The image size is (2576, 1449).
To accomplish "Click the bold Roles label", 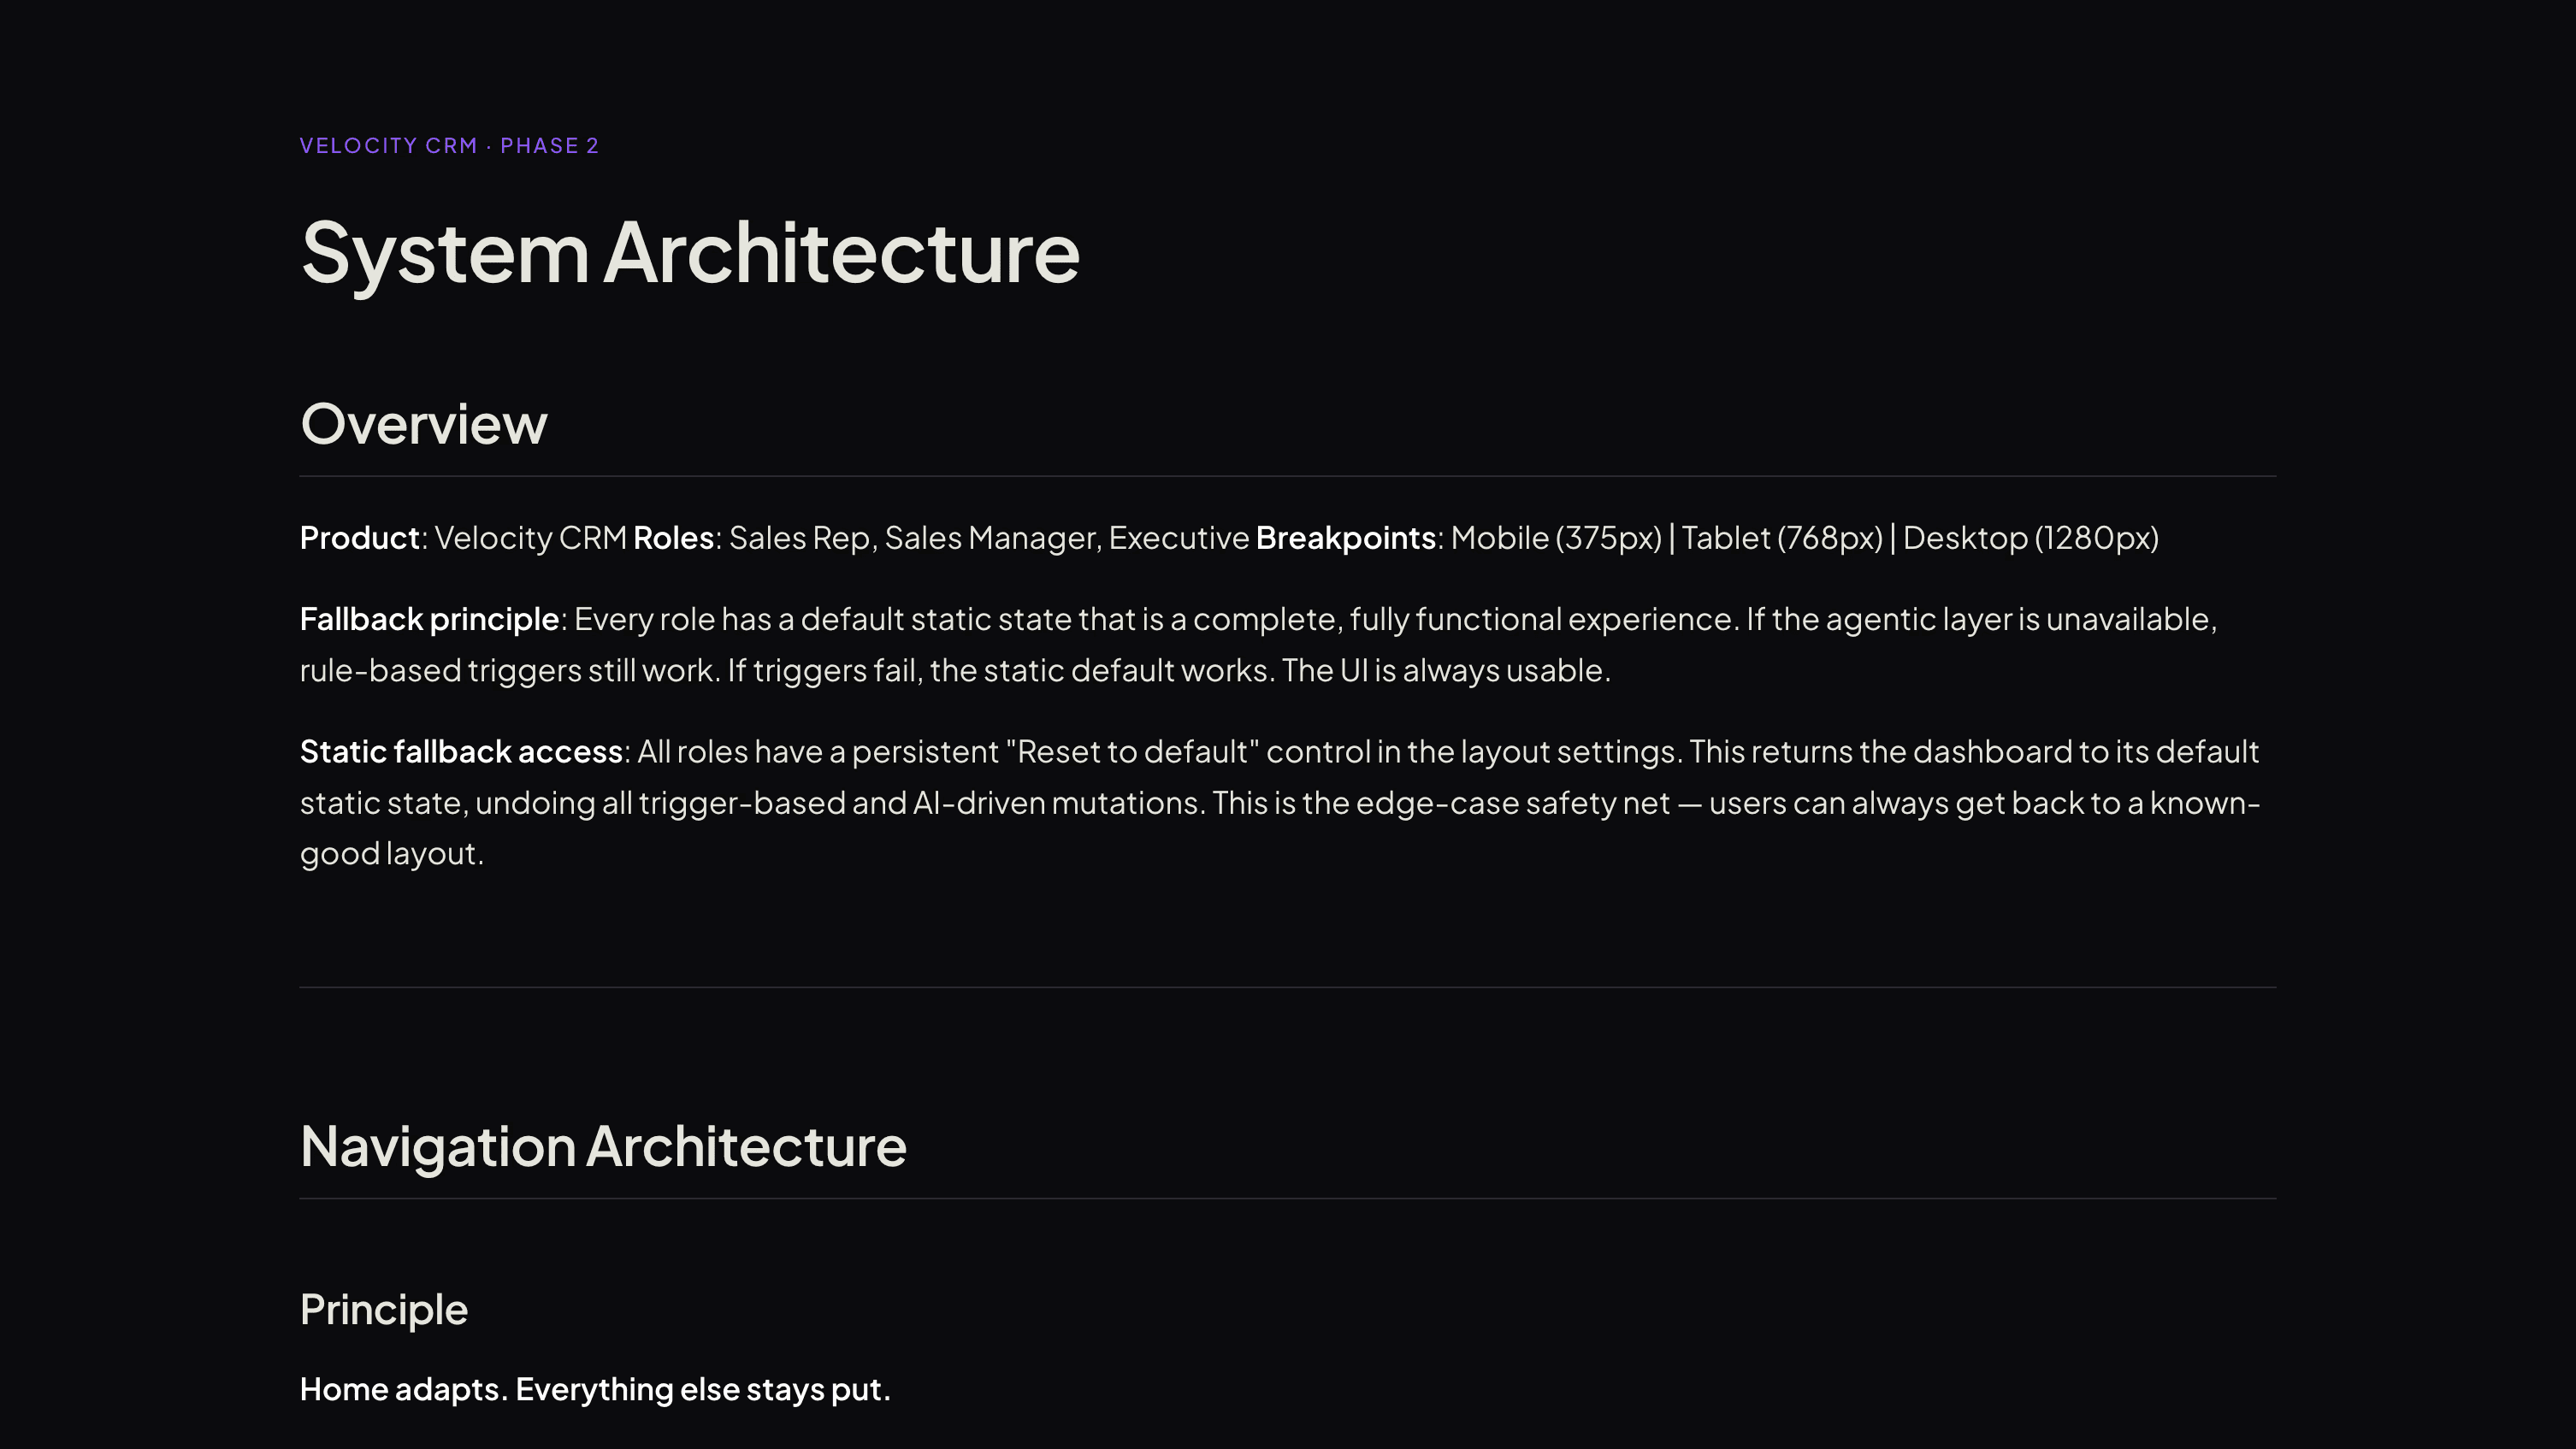I will pos(673,538).
